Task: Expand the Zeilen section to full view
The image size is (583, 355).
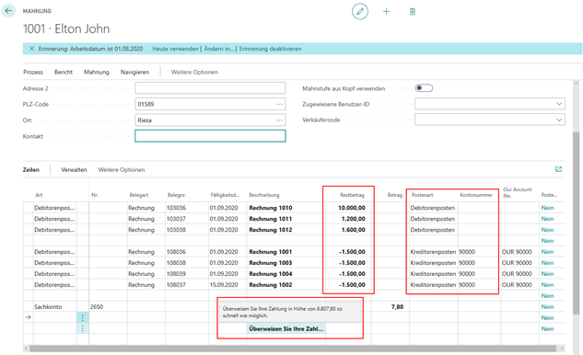Action: click(558, 169)
